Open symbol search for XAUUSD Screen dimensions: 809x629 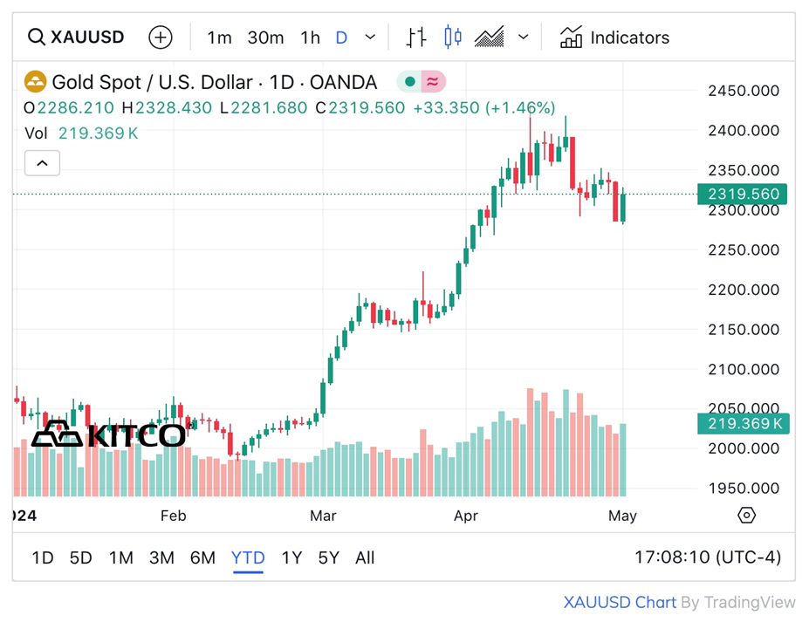pyautogui.click(x=76, y=38)
